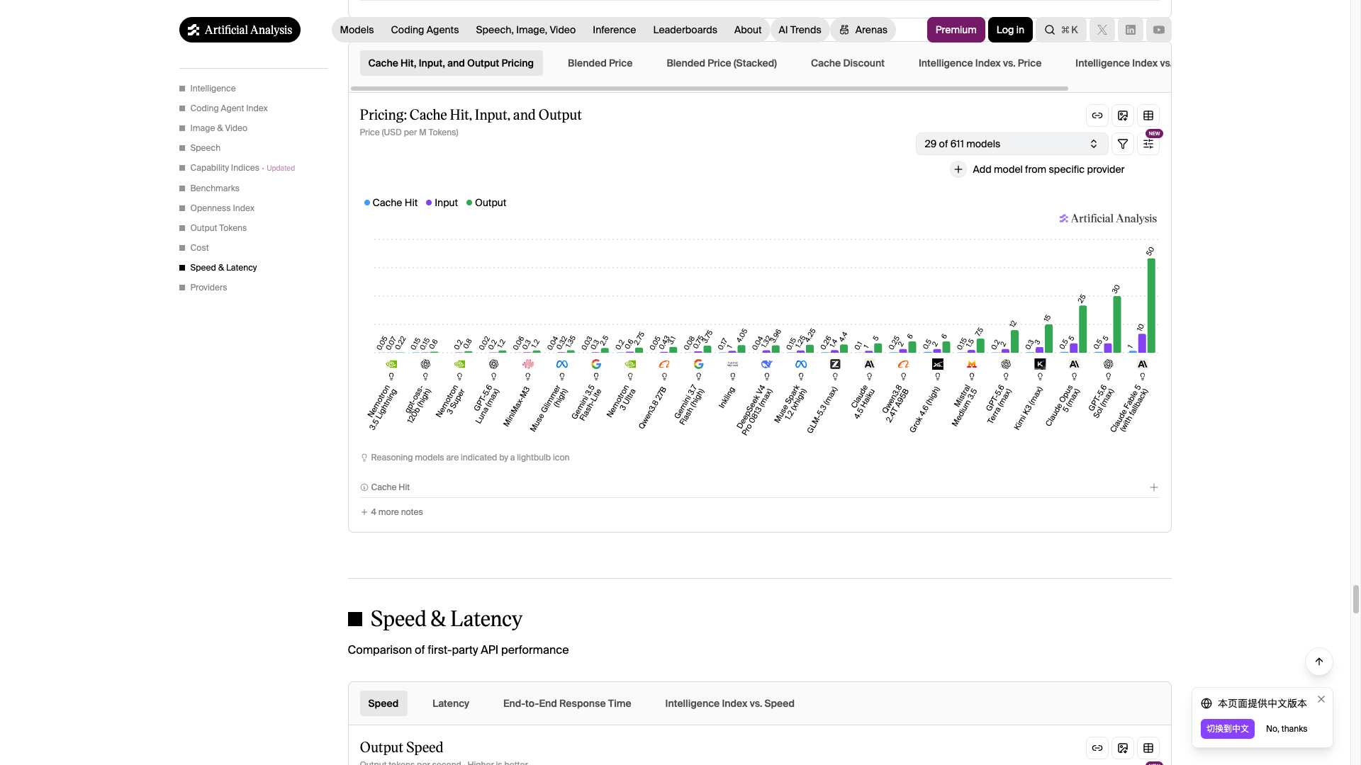The height and width of the screenshot is (765, 1361).
Task: Select Intelligence Index vs. Price tab
Action: coord(980,63)
